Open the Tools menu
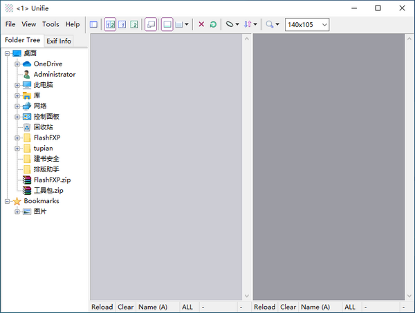This screenshot has height=313, width=415. 50,24
